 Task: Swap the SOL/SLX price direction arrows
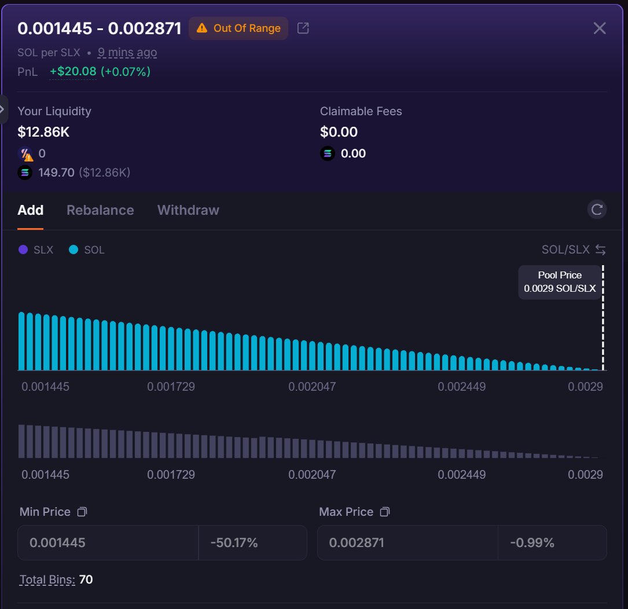pos(600,250)
